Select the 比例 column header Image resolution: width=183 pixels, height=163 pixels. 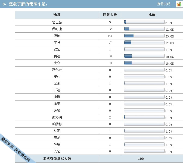152,15
